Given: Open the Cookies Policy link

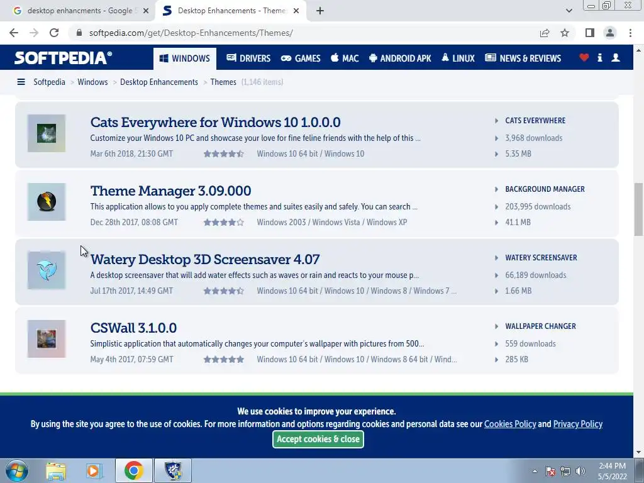Looking at the screenshot, I should tap(509, 424).
